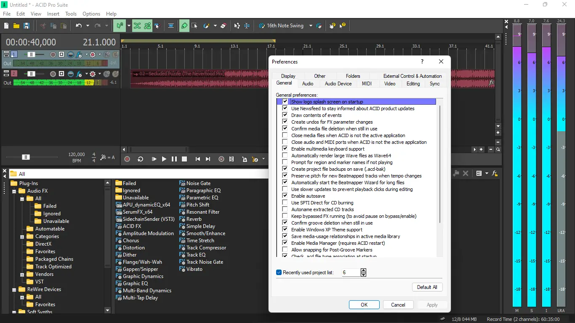The image size is (575, 323).
Task: Open Track FX on track 2
Action: [78, 74]
